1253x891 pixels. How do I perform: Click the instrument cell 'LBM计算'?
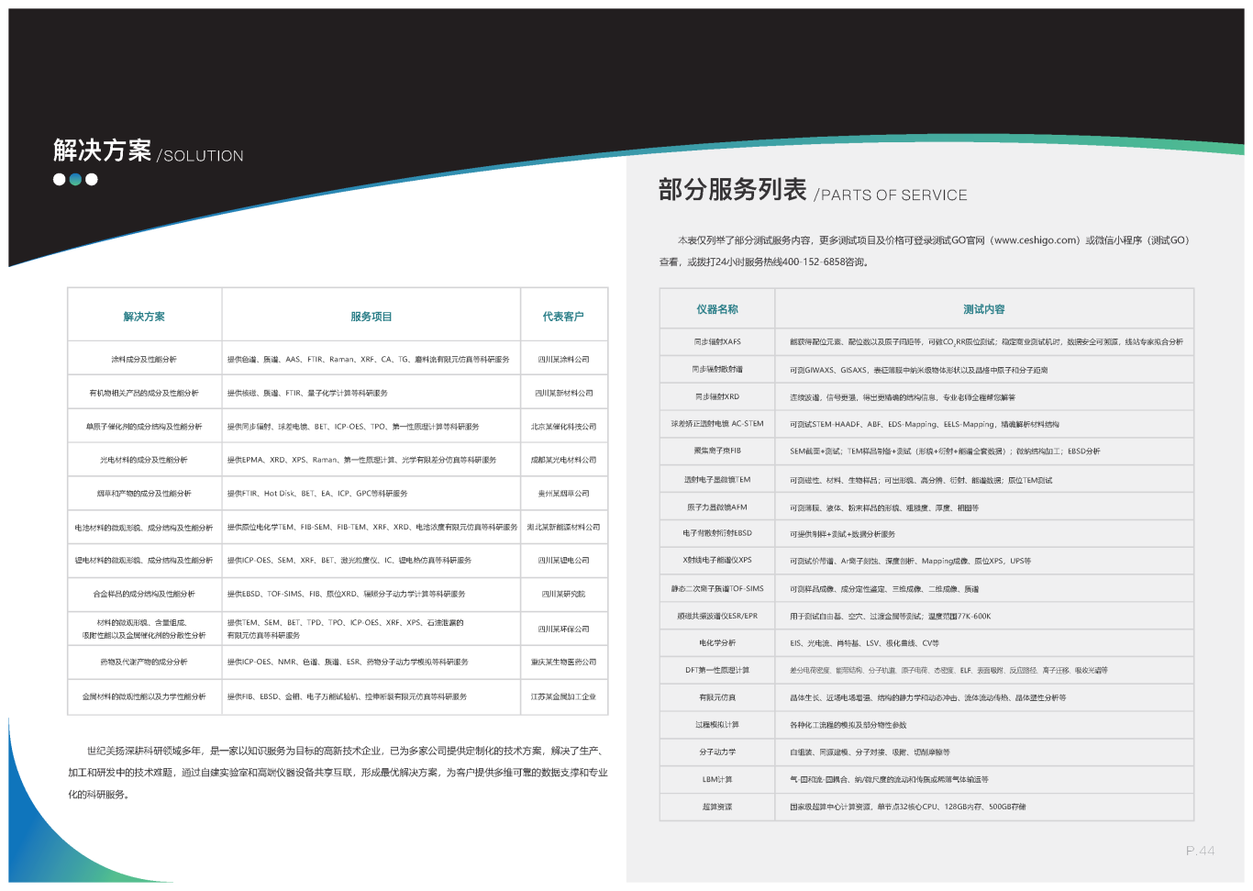click(717, 779)
